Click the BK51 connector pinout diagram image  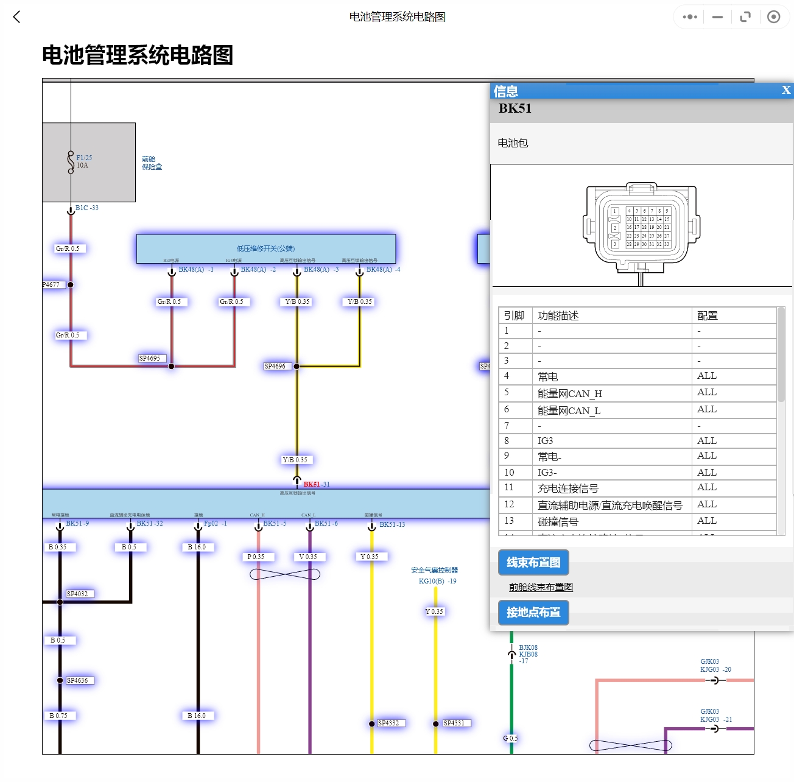click(641, 225)
